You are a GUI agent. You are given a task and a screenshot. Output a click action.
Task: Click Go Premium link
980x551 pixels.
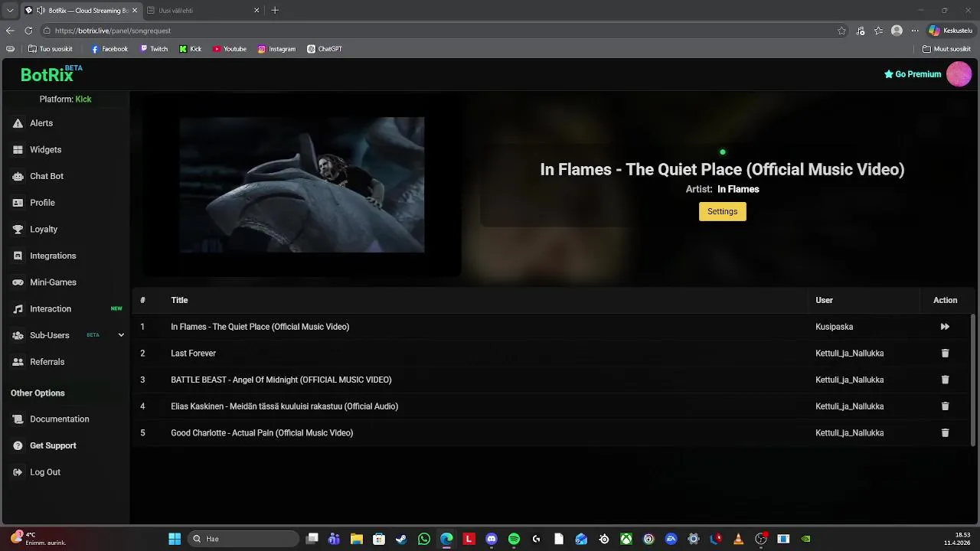(x=913, y=74)
